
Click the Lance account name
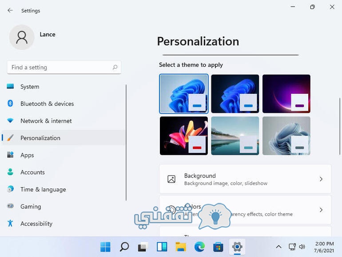48,34
